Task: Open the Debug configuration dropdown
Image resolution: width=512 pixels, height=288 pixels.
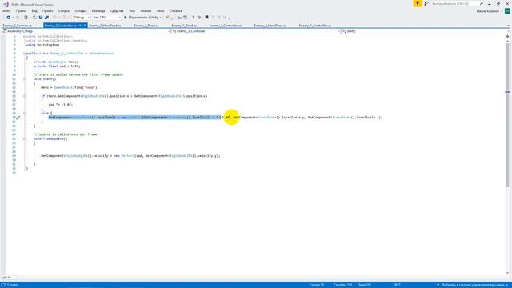Action: 82,18
